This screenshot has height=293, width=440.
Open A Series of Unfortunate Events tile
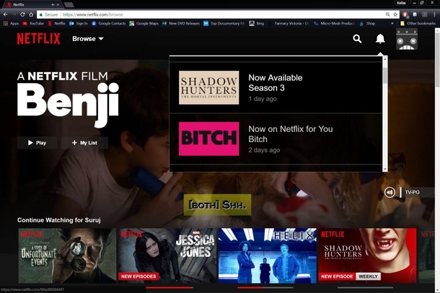pos(67,255)
